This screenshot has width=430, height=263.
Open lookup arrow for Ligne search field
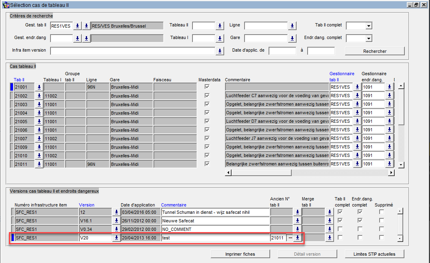292,26
